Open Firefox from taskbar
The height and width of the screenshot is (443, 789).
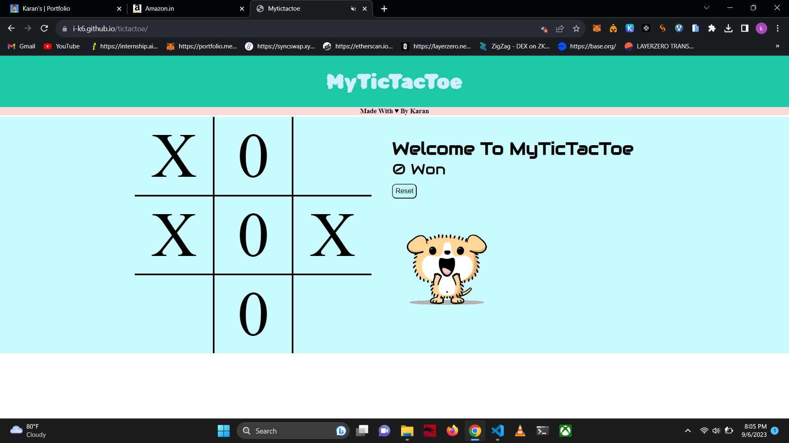[x=452, y=431]
